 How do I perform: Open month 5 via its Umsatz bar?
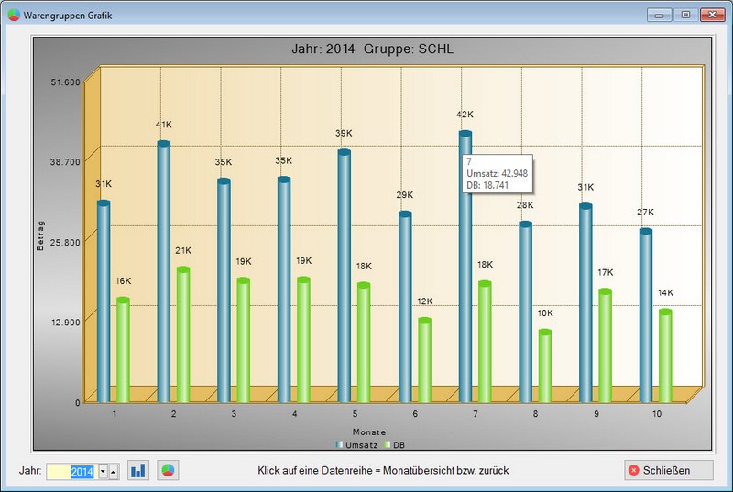click(x=345, y=275)
